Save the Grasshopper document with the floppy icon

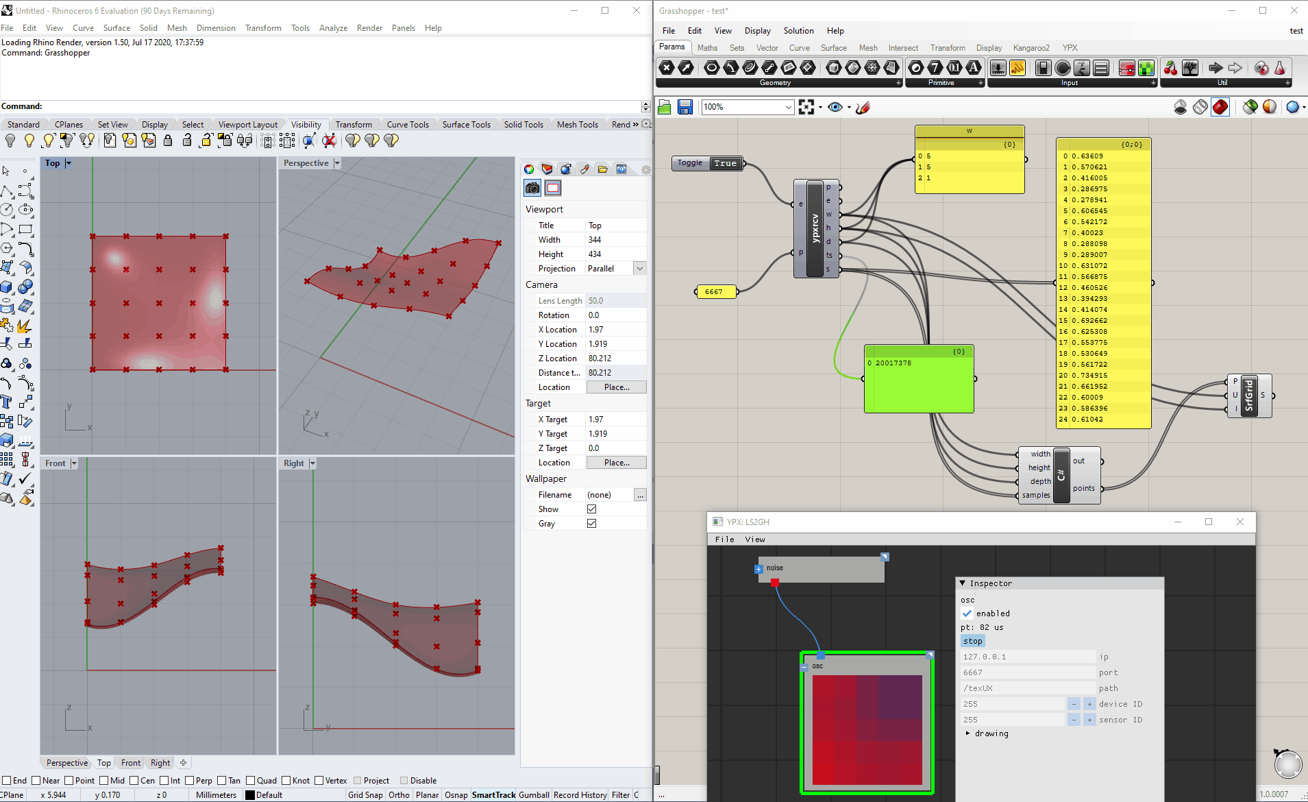(684, 107)
